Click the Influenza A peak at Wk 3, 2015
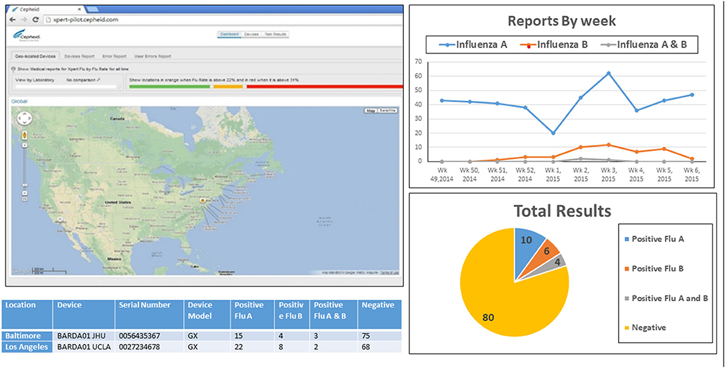725x368 pixels. (609, 73)
